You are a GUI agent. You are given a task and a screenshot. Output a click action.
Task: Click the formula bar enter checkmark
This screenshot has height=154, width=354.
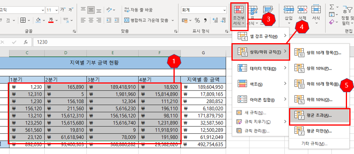[14, 42]
